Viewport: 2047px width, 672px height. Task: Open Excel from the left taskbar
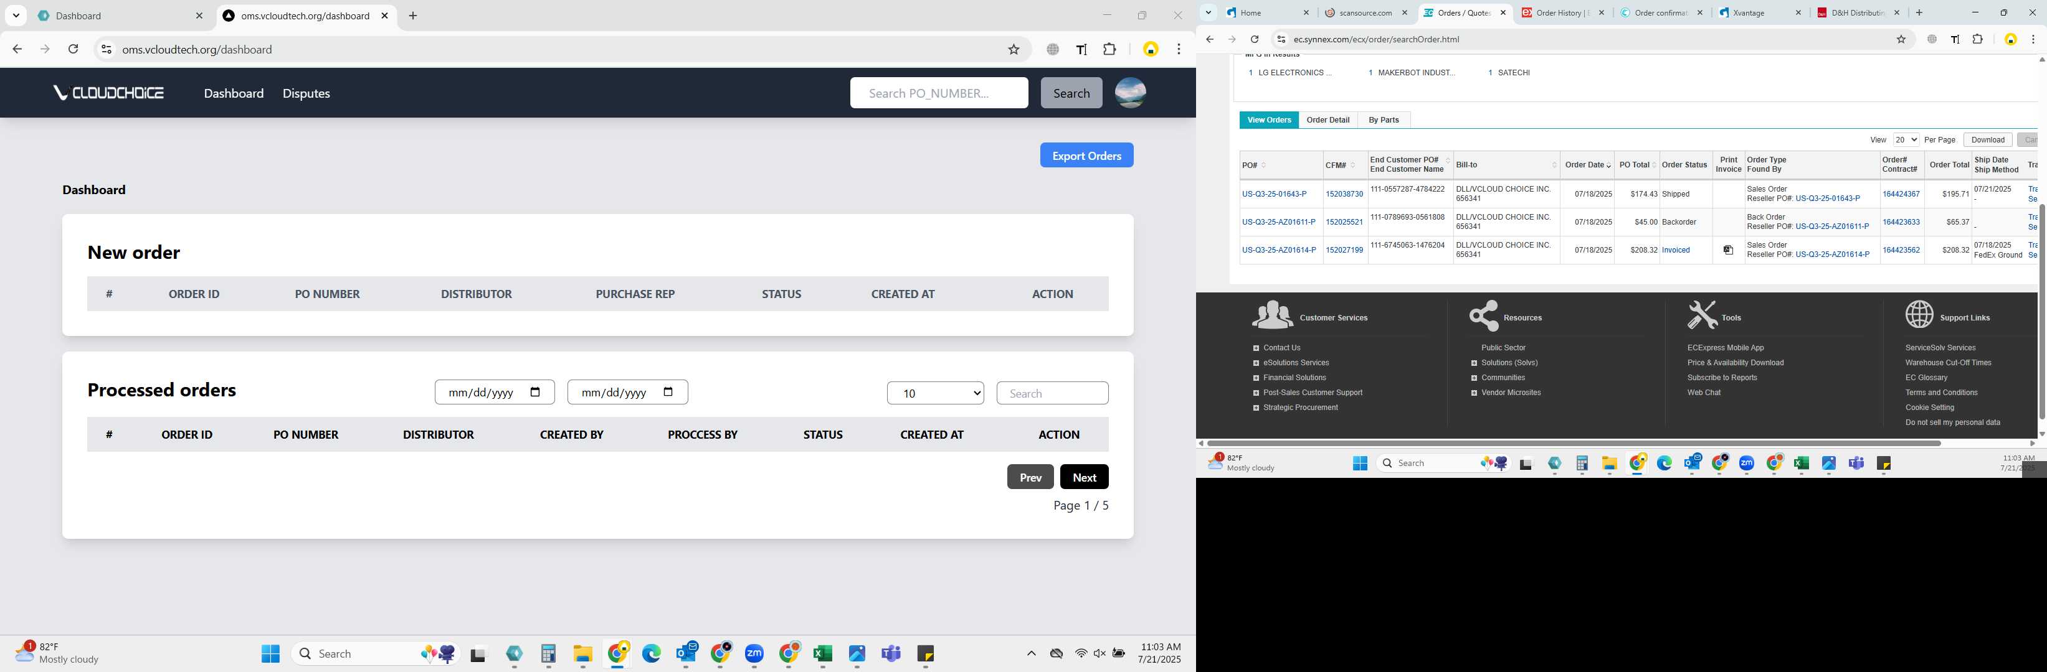(x=822, y=654)
